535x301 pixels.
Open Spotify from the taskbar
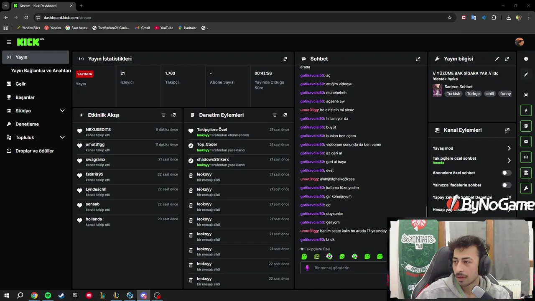pyautogui.click(x=48, y=296)
